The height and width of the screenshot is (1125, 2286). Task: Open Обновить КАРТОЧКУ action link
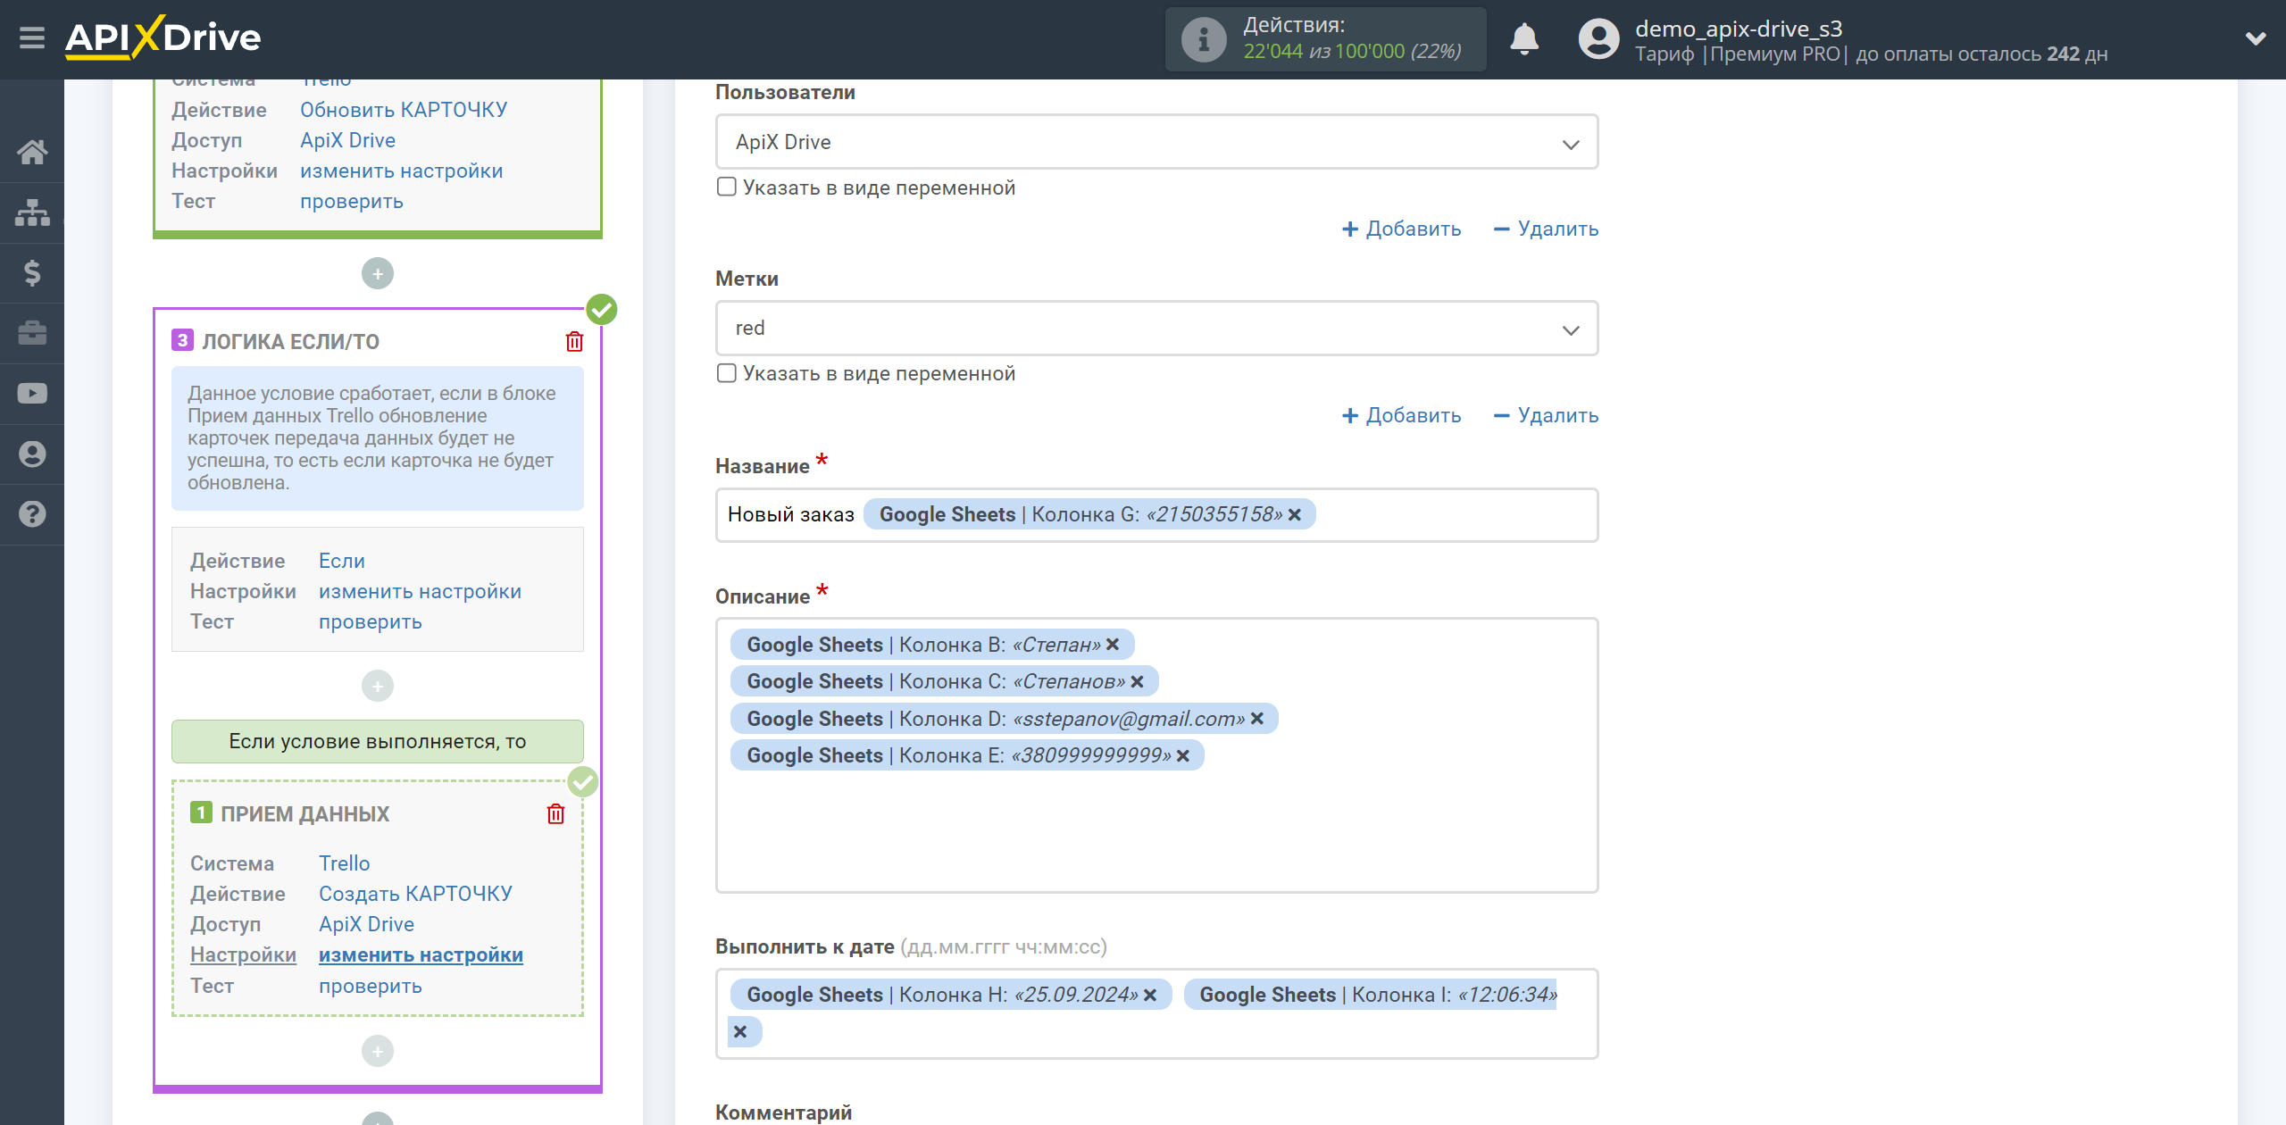click(x=404, y=110)
